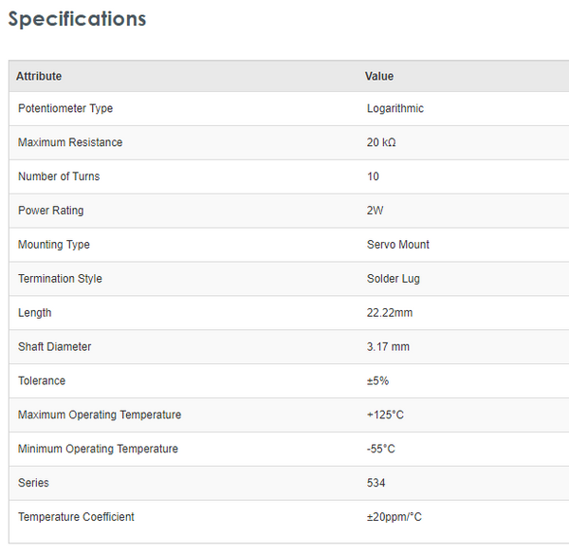Click the ±5% tolerance value

378,381
